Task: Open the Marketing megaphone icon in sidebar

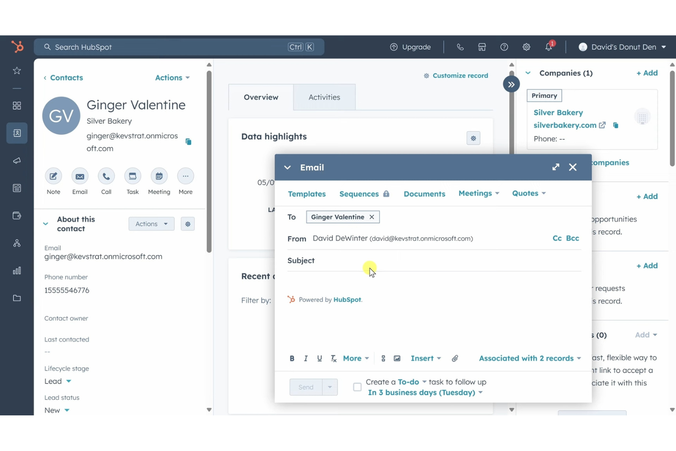Action: (16, 160)
